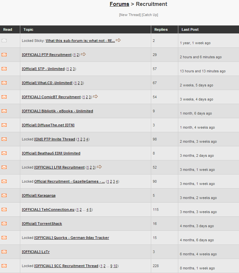The image size is (239, 273).
Task: Click '13 hours and 13 minutes ago' last post
Action: click(203, 71)
